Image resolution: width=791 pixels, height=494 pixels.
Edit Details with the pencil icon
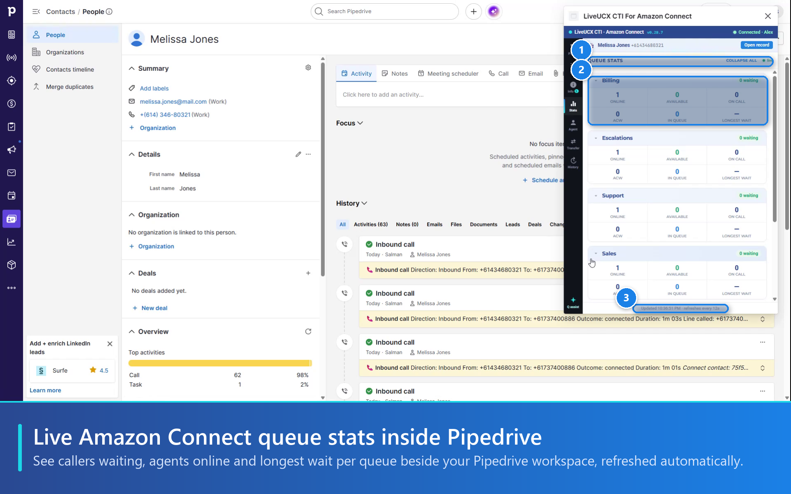pos(298,154)
